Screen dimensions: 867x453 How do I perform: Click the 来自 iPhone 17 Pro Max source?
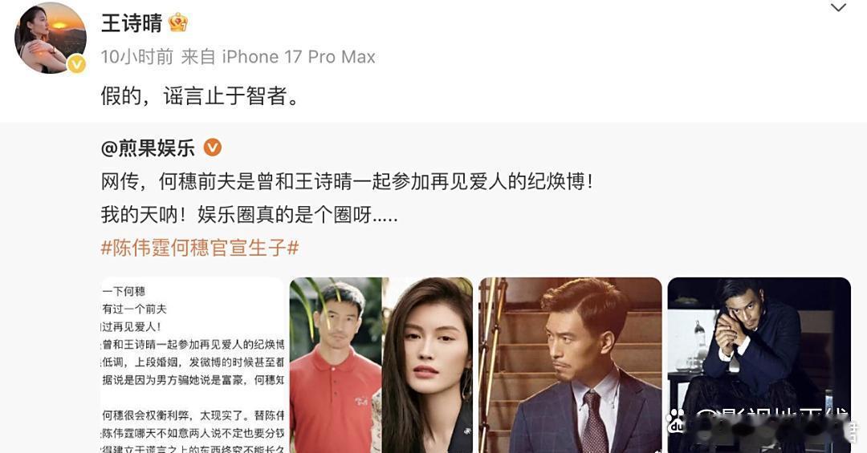tap(278, 57)
